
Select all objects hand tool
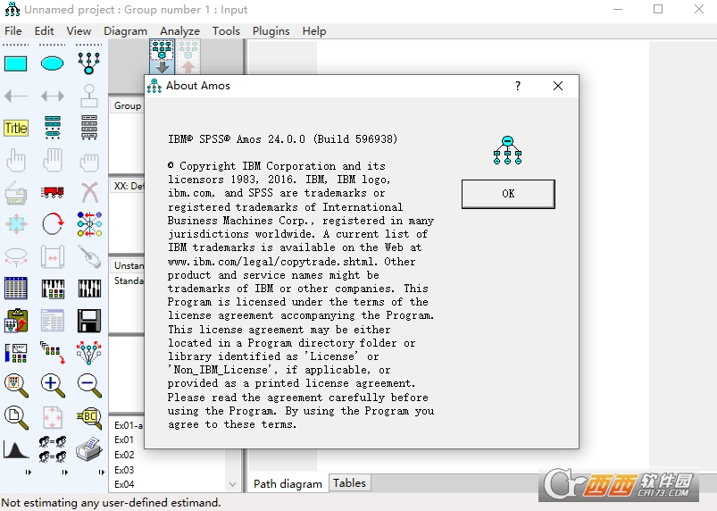[x=52, y=160]
